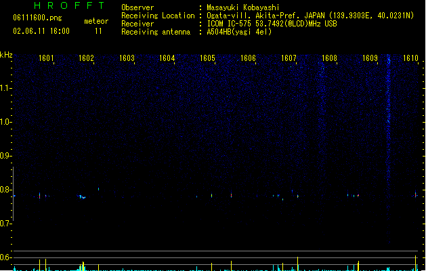This screenshot has height=271, width=426.
Task: Click the tall yellow intensity spike at 1610
Action: click(416, 263)
